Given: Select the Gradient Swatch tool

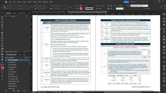Looking at the screenshot, I should click(2, 49).
